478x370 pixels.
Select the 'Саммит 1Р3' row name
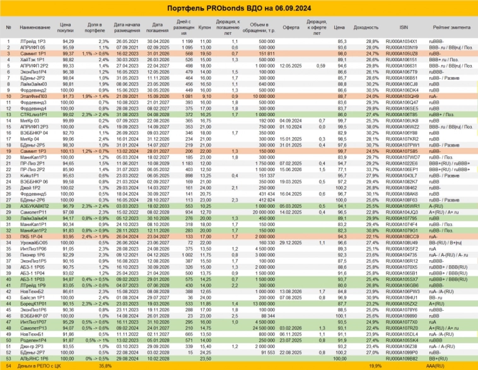(33, 151)
